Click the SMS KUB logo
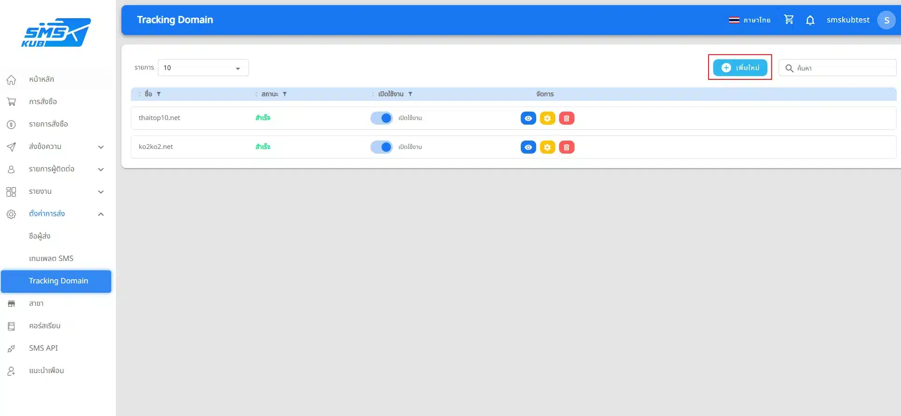Viewport: 901px width, 416px height. pos(56,33)
